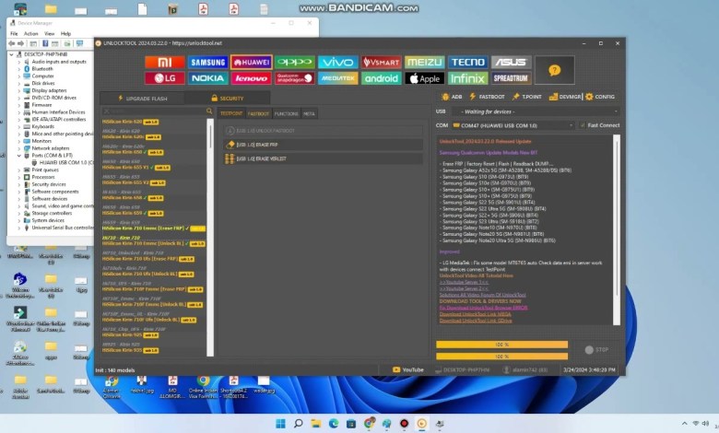Select the Vsmart brand logo

(x=381, y=62)
